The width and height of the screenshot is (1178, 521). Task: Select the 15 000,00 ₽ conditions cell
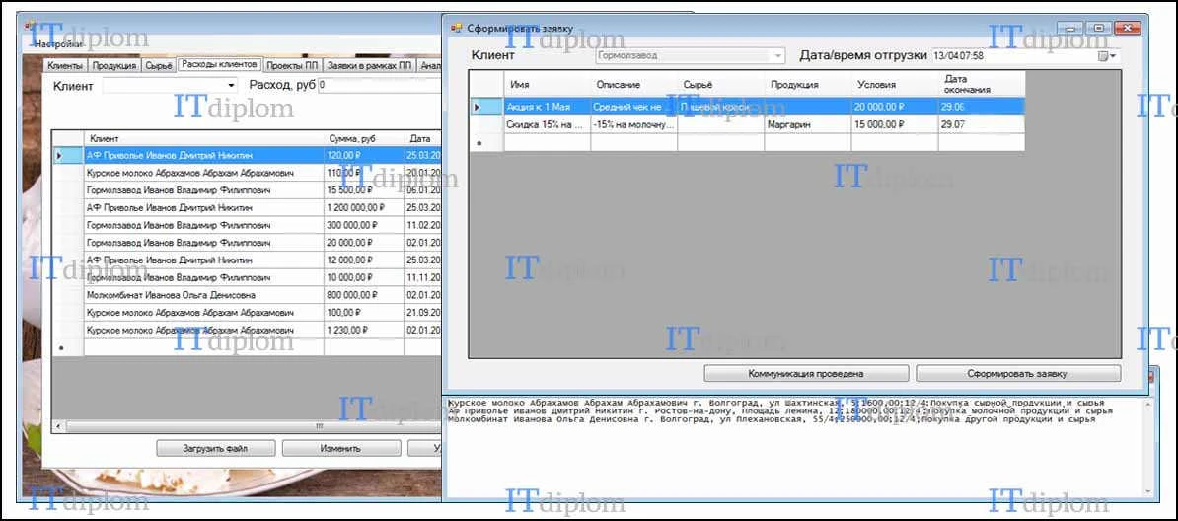(895, 124)
